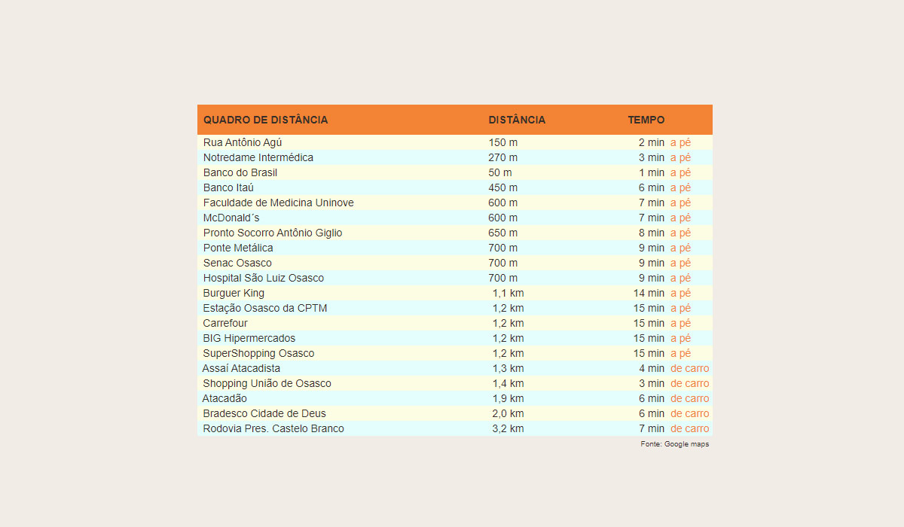Click the TEMPO column header
This screenshot has height=527, width=904.
point(646,120)
